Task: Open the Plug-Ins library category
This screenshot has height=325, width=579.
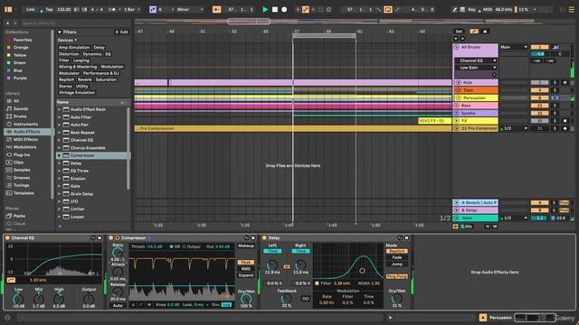Action: 22,154
